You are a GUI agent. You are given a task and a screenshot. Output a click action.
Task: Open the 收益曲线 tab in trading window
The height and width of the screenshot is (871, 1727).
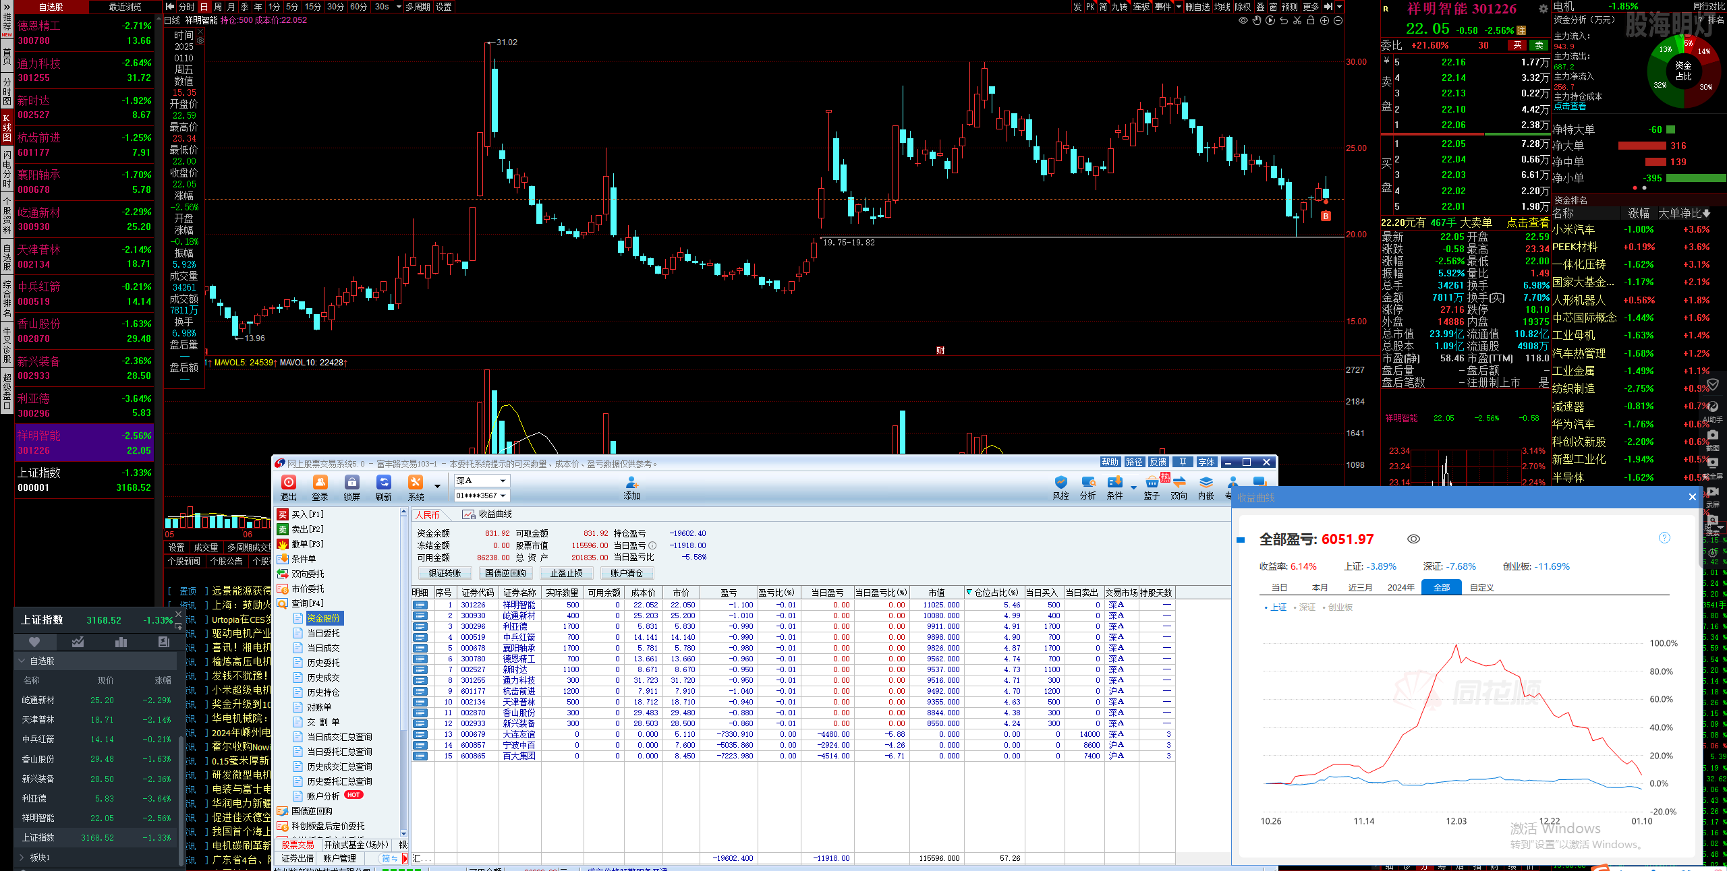click(x=487, y=514)
